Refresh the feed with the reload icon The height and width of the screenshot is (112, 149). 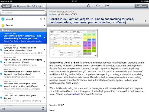(43, 108)
